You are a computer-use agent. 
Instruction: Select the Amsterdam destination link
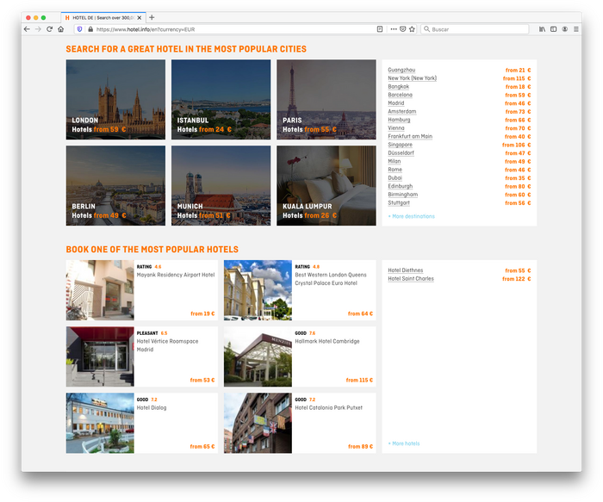pyautogui.click(x=402, y=111)
